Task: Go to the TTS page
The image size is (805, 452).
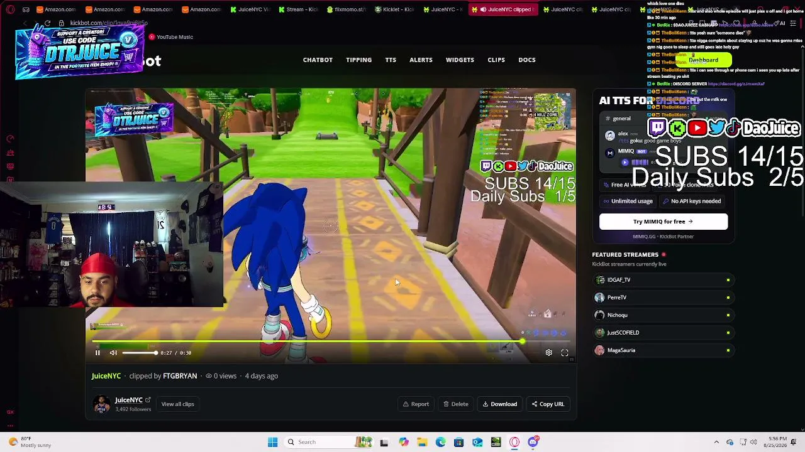Action: point(391,60)
